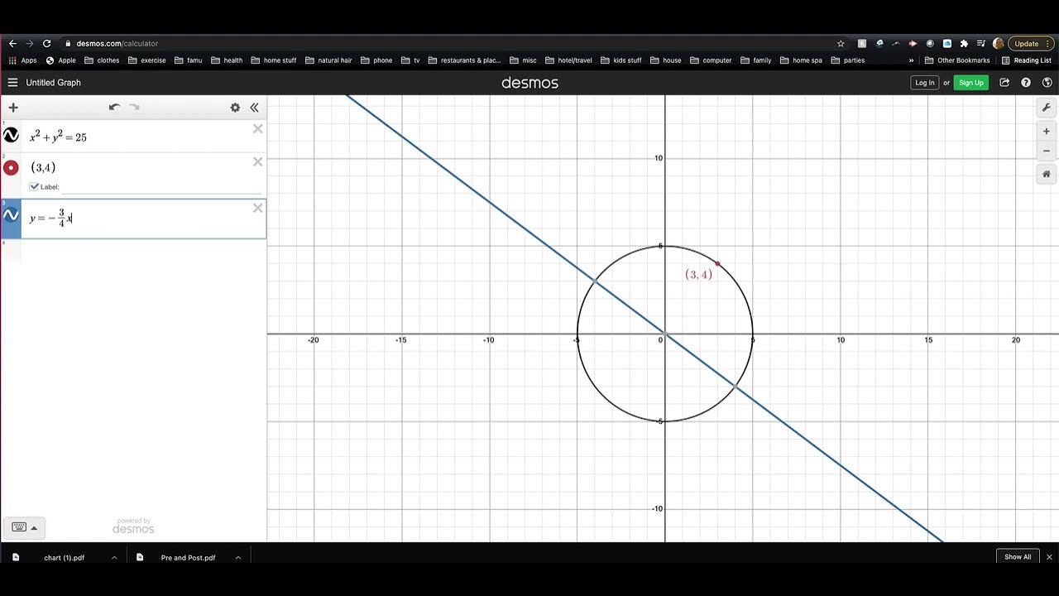Open chart (1).pdf download options arrow
Screen dimensions: 1059x596
tap(114, 557)
